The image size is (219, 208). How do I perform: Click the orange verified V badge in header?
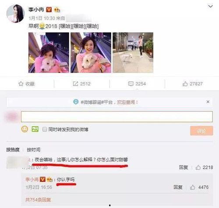(49, 10)
